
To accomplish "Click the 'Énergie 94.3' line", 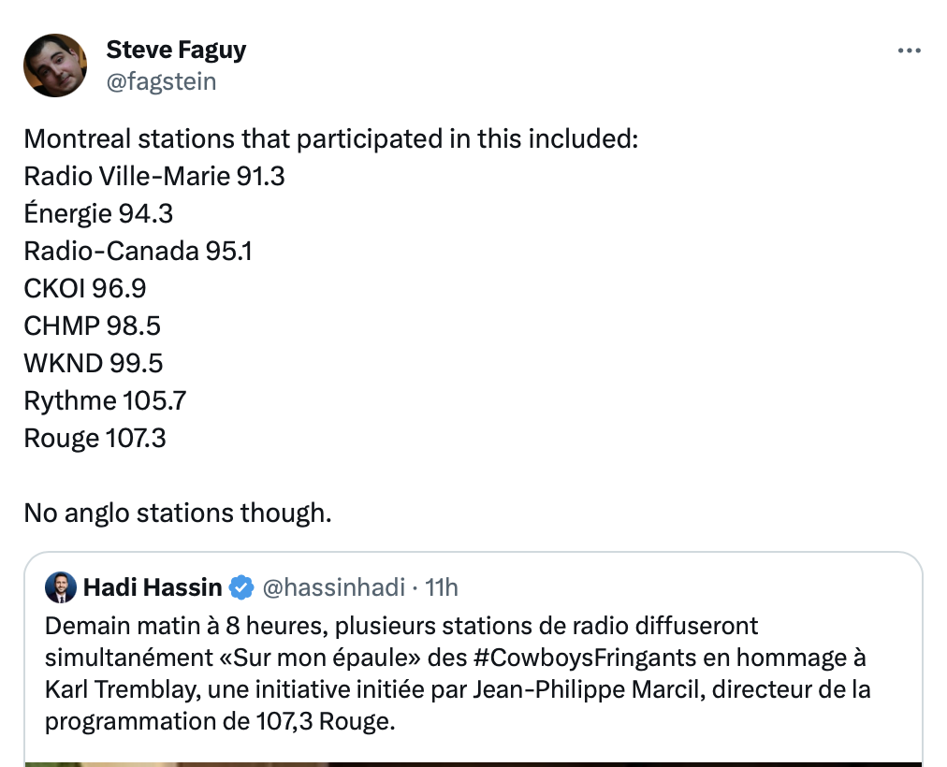I will click(x=98, y=213).
